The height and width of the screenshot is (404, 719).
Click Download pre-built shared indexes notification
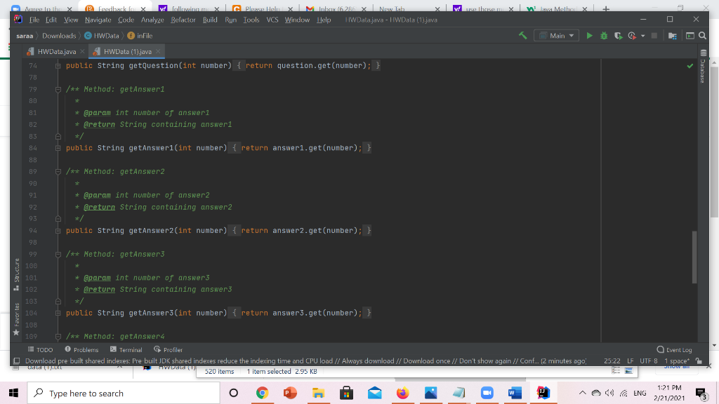coord(305,361)
